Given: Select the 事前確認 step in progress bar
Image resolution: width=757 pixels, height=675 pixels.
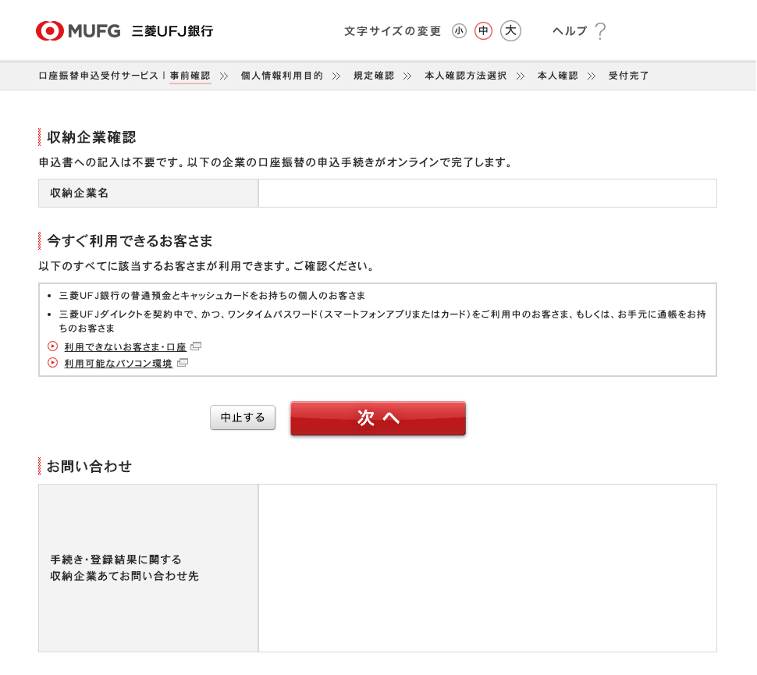Looking at the screenshot, I should [190, 76].
